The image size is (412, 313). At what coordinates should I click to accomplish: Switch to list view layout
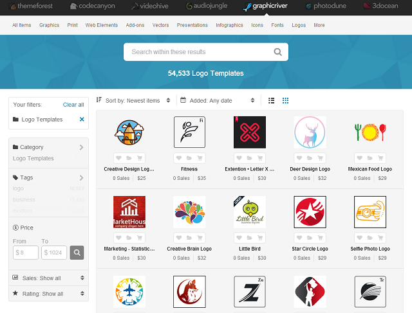(x=272, y=100)
